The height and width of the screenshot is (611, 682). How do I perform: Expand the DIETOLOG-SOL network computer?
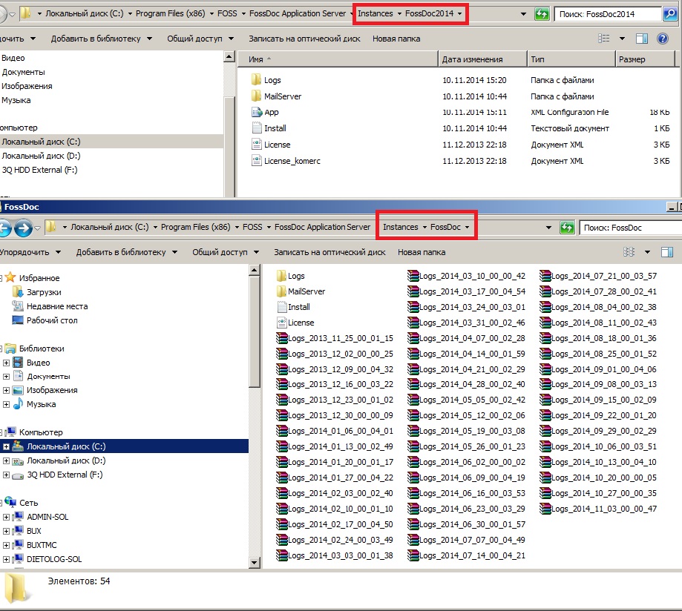pyautogui.click(x=6, y=559)
